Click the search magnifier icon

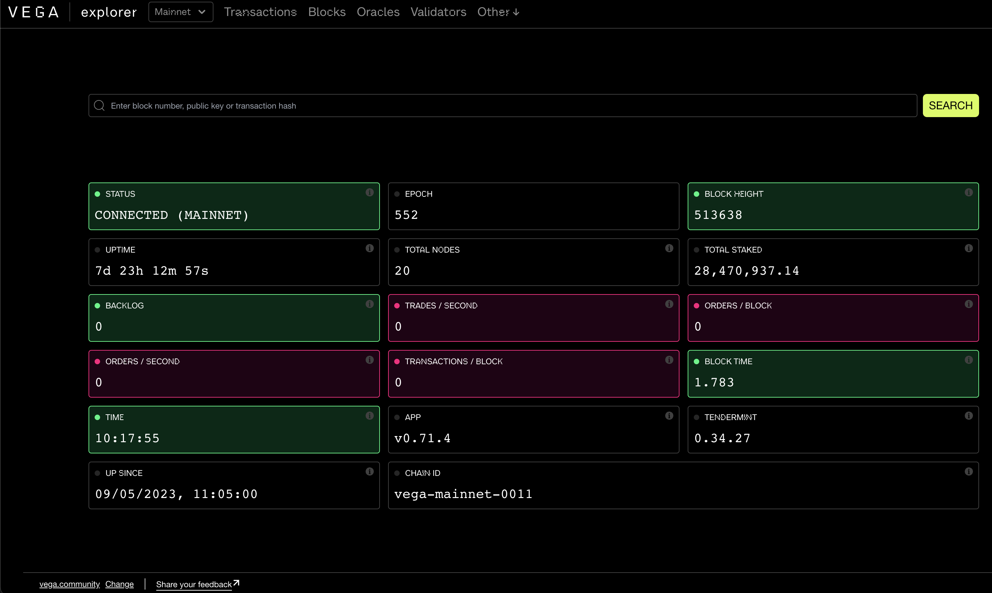99,105
